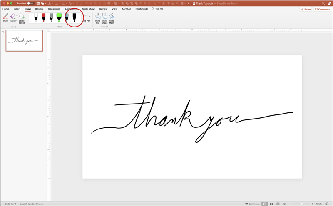
Task: Click the Share button
Action: [x=306, y=9]
